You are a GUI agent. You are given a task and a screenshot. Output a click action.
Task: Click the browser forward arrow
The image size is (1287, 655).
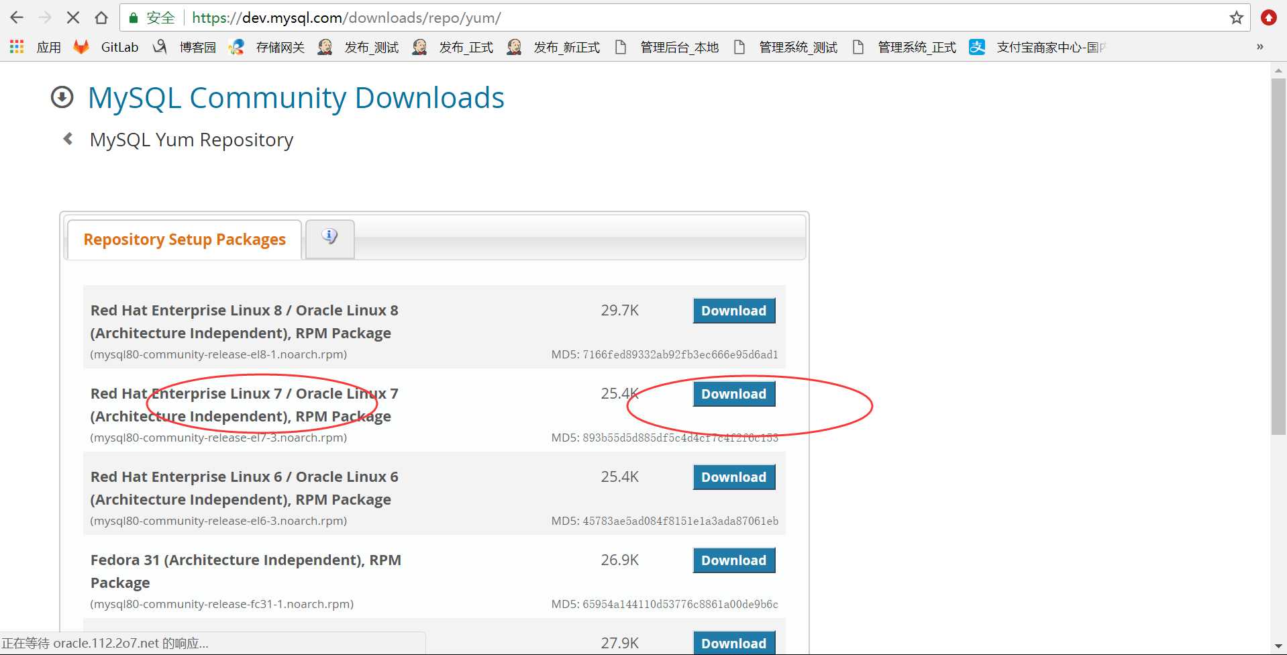[45, 17]
